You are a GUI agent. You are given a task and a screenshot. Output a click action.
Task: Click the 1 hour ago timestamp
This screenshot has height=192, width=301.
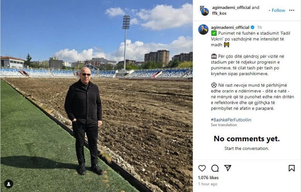pos(208,184)
